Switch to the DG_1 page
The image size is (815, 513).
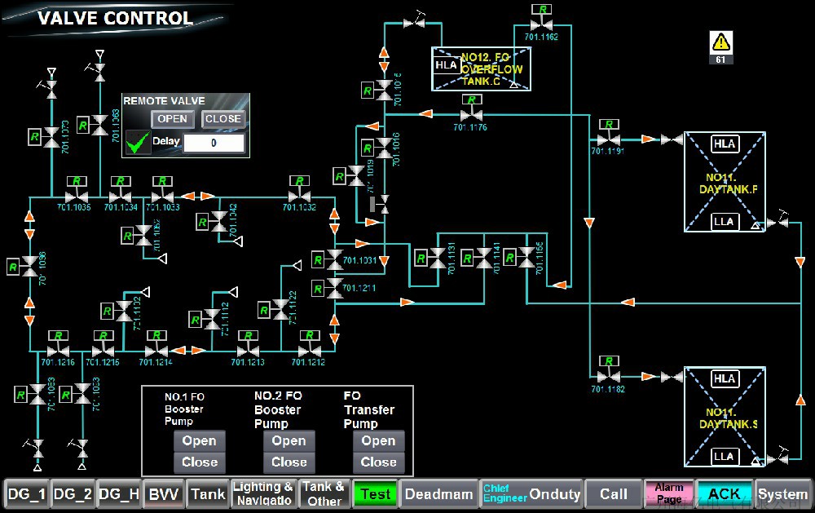coord(27,493)
